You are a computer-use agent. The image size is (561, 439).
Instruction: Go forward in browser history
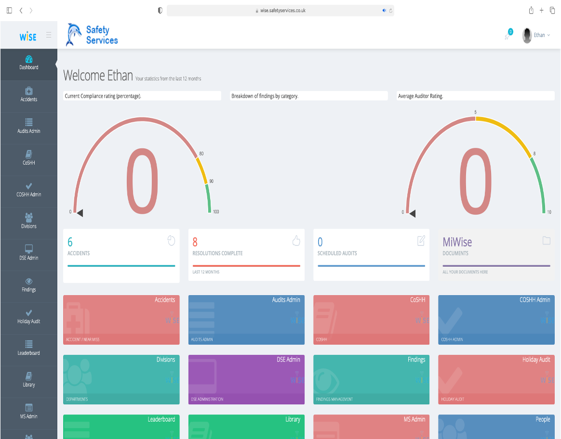pos(31,11)
